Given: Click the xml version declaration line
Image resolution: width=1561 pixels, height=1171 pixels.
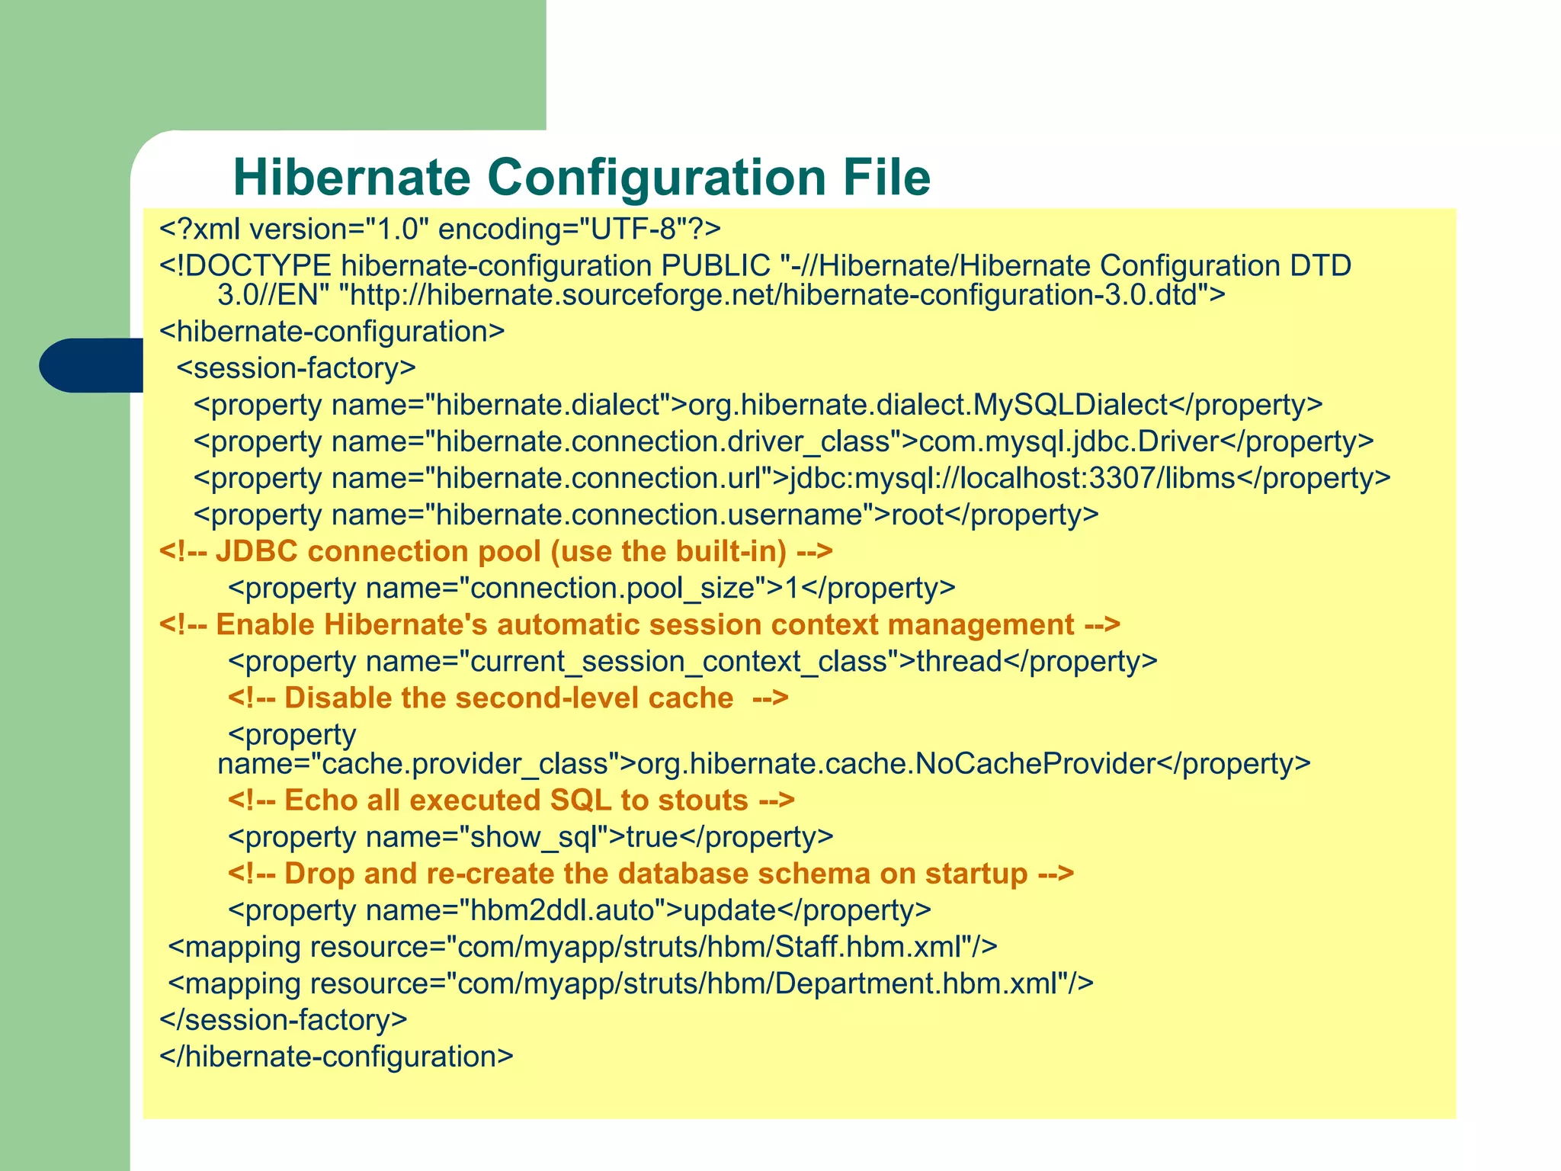Looking at the screenshot, I should coord(440,228).
